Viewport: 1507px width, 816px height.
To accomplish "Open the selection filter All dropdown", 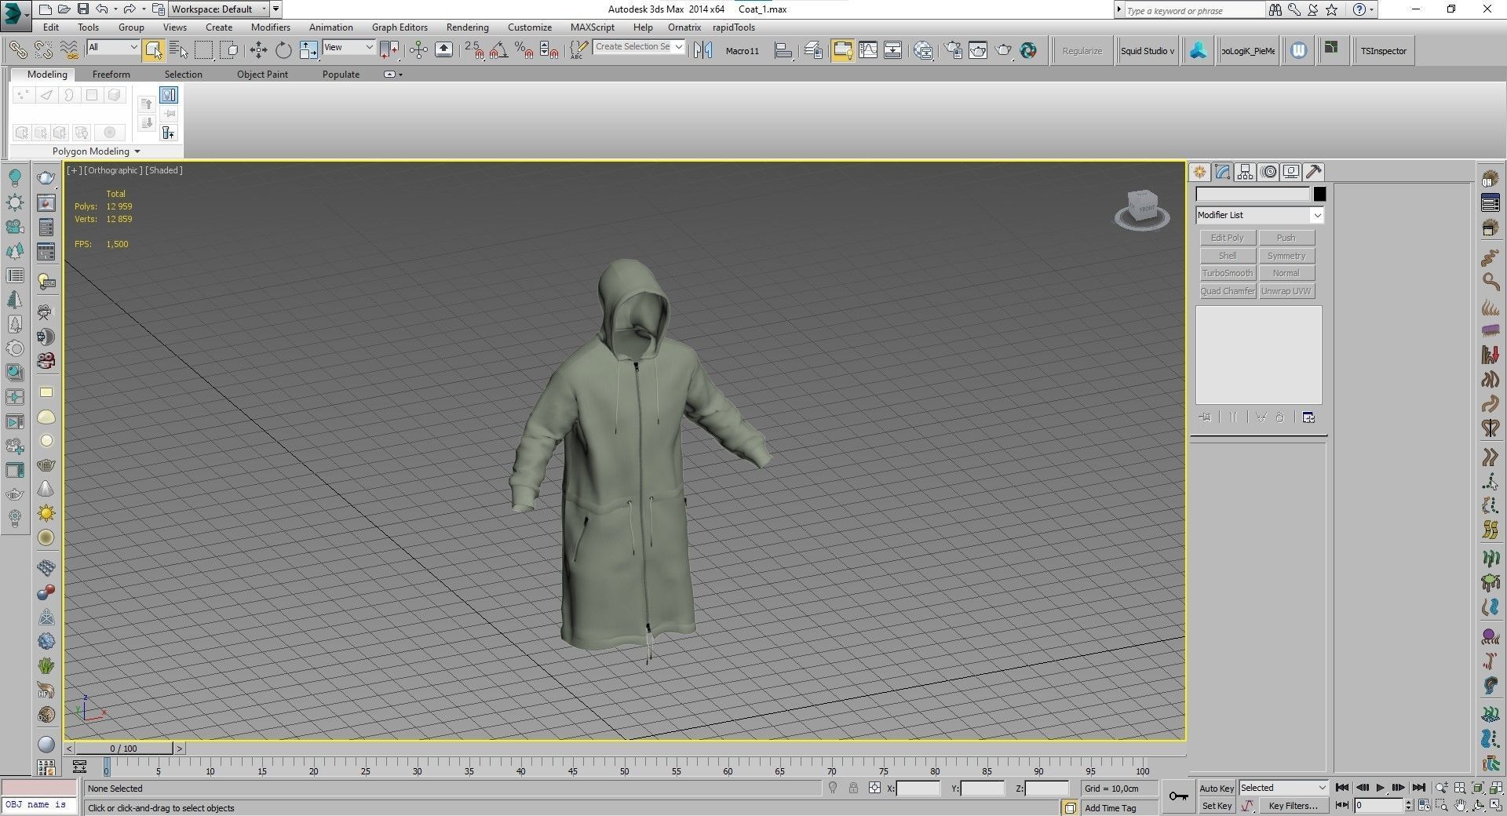I will [113, 47].
